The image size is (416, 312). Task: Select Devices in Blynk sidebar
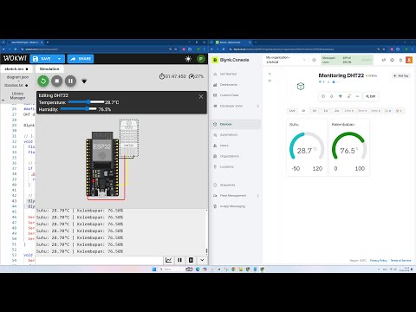(236, 124)
